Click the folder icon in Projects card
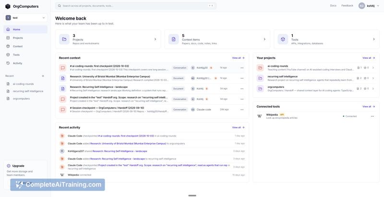The width and height of the screenshot is (384, 197). 64,39
